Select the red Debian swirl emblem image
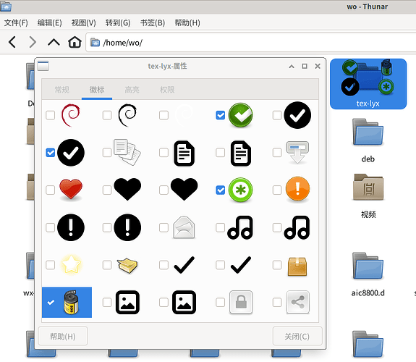 tap(71, 115)
